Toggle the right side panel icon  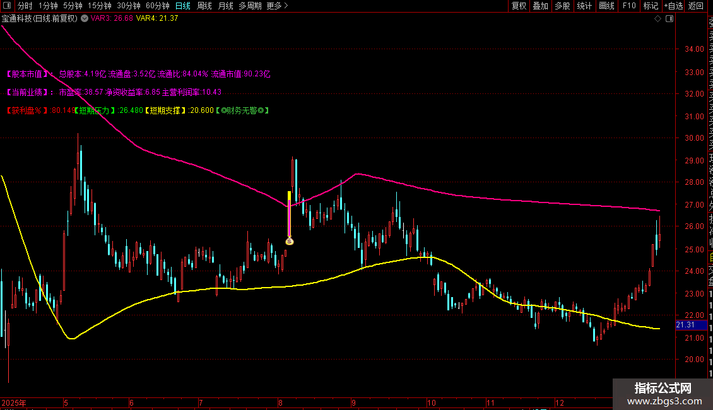[x=669, y=19]
